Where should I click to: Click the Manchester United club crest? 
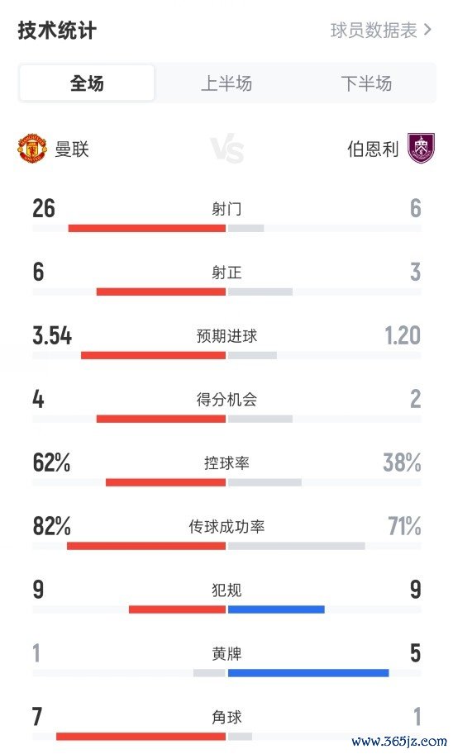[31, 149]
